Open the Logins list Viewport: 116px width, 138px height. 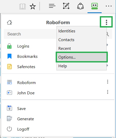point(23,46)
